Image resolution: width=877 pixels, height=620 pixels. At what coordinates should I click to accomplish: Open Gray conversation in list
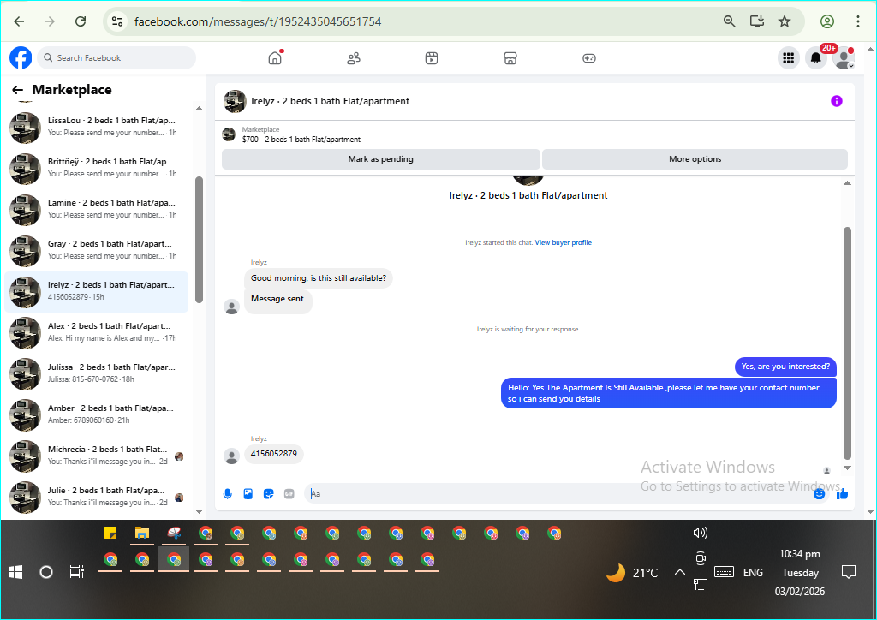click(96, 250)
